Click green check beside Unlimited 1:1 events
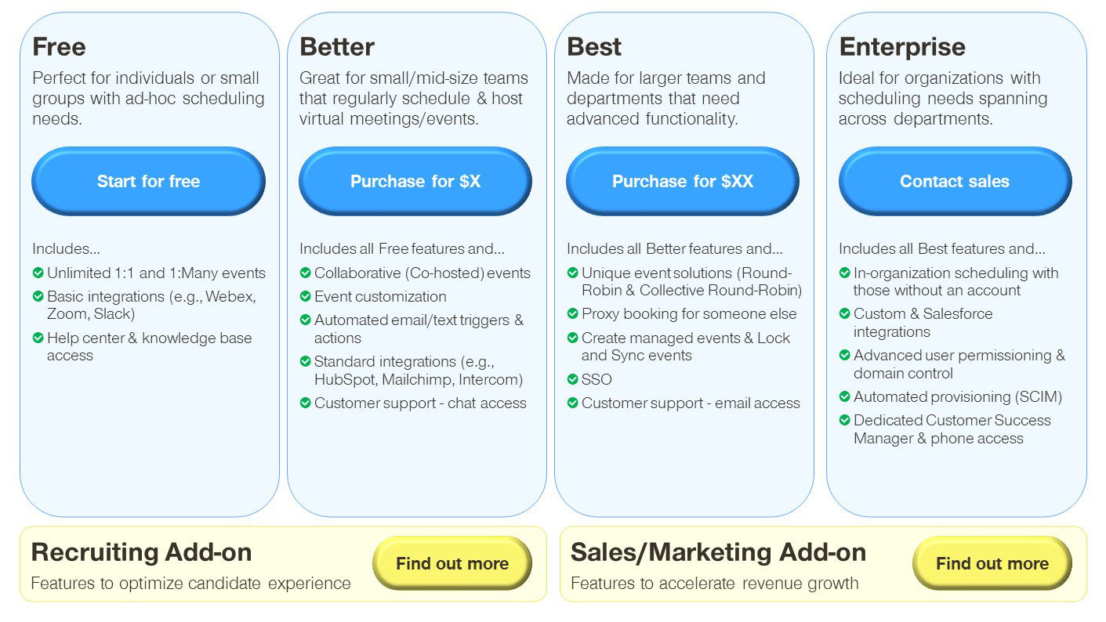This screenshot has width=1106, height=622. pos(38,273)
